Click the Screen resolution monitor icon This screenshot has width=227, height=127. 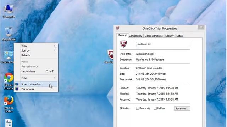point(17,84)
